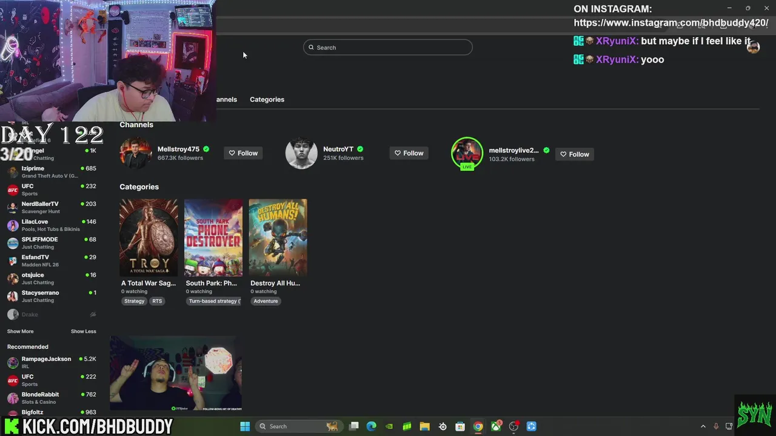Open otsjuice's sidebar avatar
The width and height of the screenshot is (776, 436).
pyautogui.click(x=13, y=279)
